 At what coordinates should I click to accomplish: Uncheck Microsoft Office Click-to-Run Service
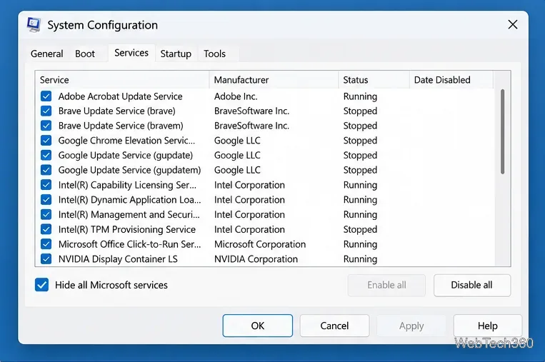(46, 244)
